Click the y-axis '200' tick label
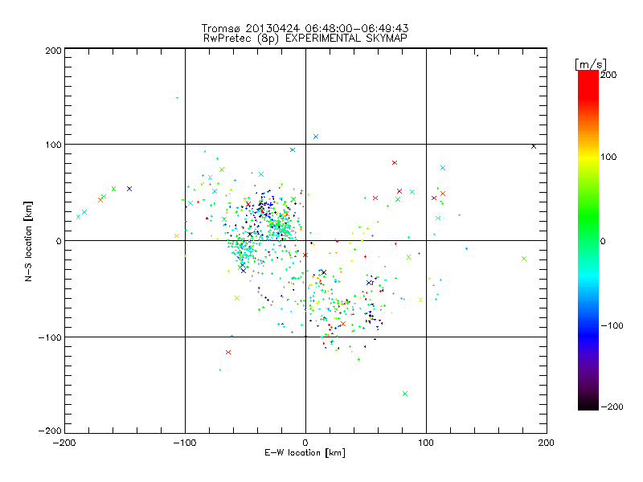 [53, 51]
